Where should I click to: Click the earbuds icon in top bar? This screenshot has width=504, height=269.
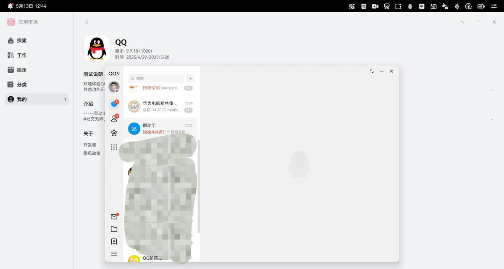click(445, 6)
